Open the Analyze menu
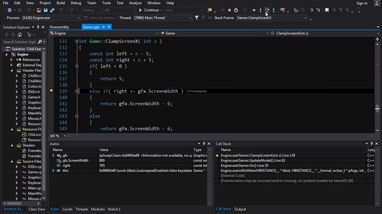 [x=135, y=3]
